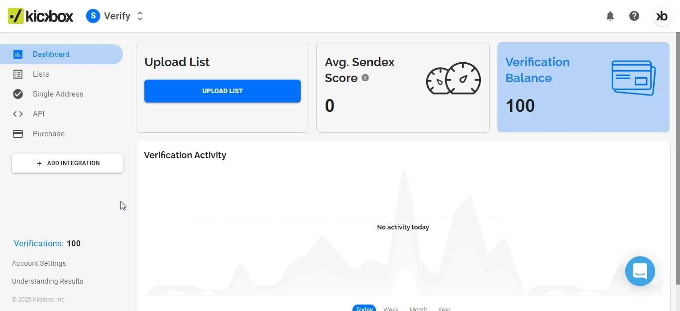Select the Today activity tab

[x=364, y=308]
